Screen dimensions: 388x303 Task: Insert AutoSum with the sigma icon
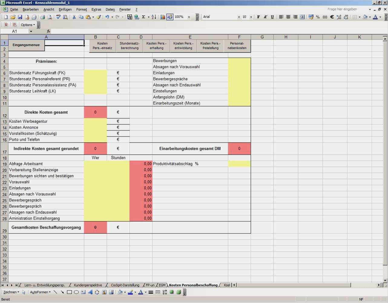[x=144, y=17]
